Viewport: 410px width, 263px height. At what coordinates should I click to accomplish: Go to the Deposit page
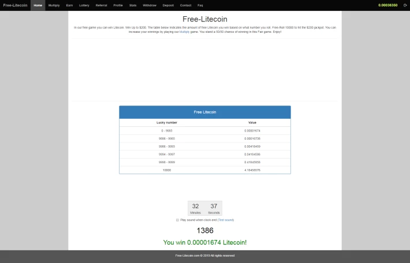(x=168, y=5)
